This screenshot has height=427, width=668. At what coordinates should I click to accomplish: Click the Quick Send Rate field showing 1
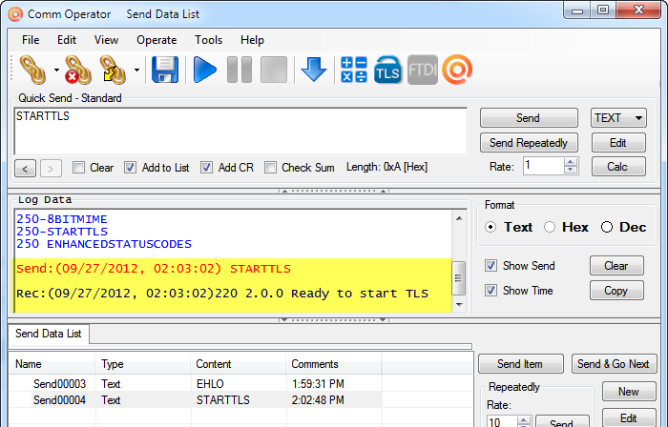544,166
